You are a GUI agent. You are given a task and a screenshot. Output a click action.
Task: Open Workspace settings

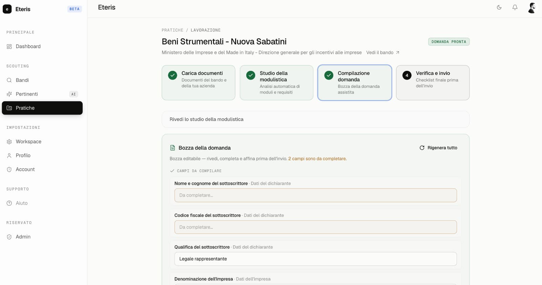pos(42,142)
